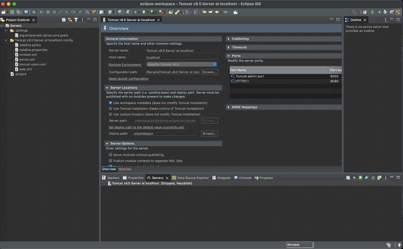Click debug server icon in Servers view
Screen dimensions: 403x249
click(354, 178)
